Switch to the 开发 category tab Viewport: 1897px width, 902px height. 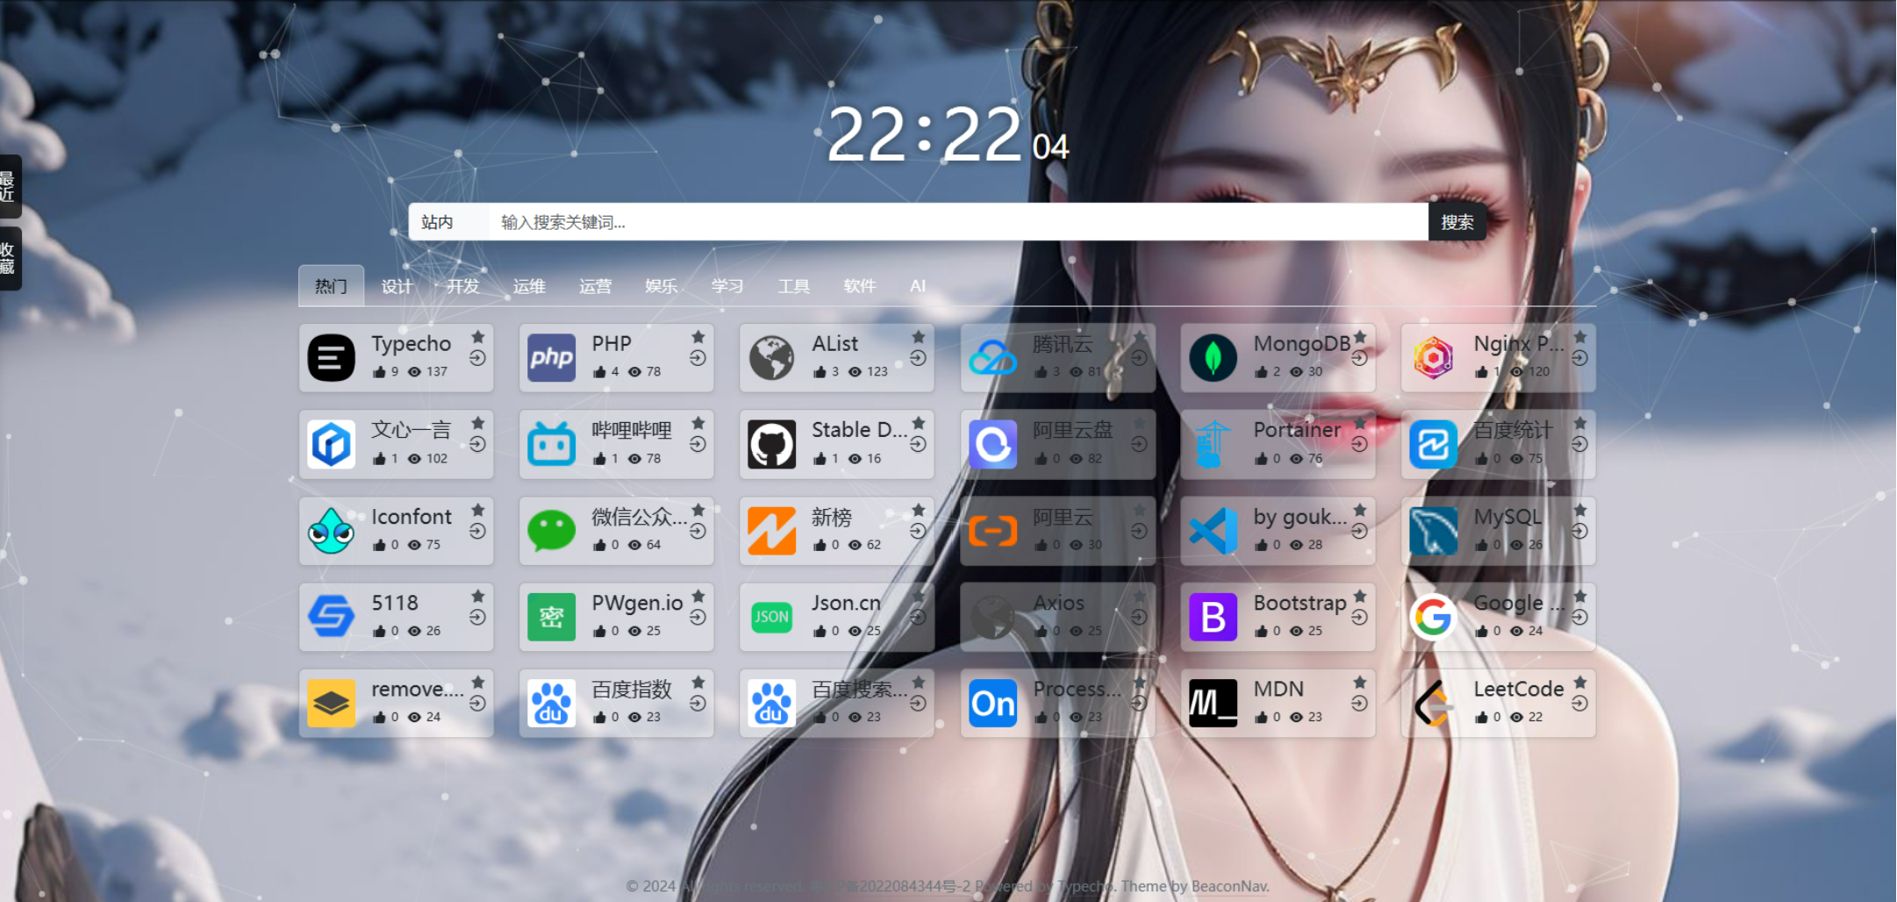point(462,287)
